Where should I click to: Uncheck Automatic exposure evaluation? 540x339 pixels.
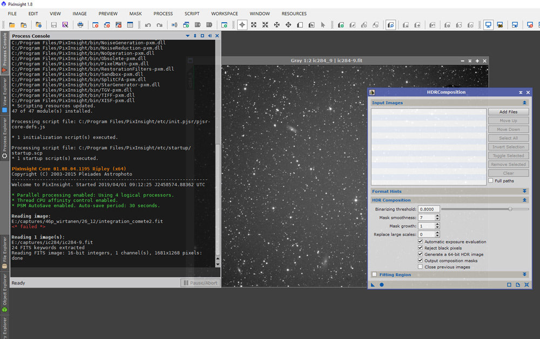420,242
